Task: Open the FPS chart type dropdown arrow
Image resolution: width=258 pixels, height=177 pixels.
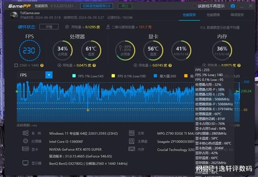Action: [49, 75]
